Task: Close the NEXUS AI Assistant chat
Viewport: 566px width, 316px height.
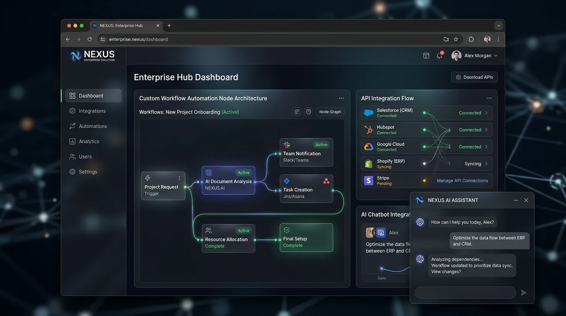Action: tap(526, 200)
